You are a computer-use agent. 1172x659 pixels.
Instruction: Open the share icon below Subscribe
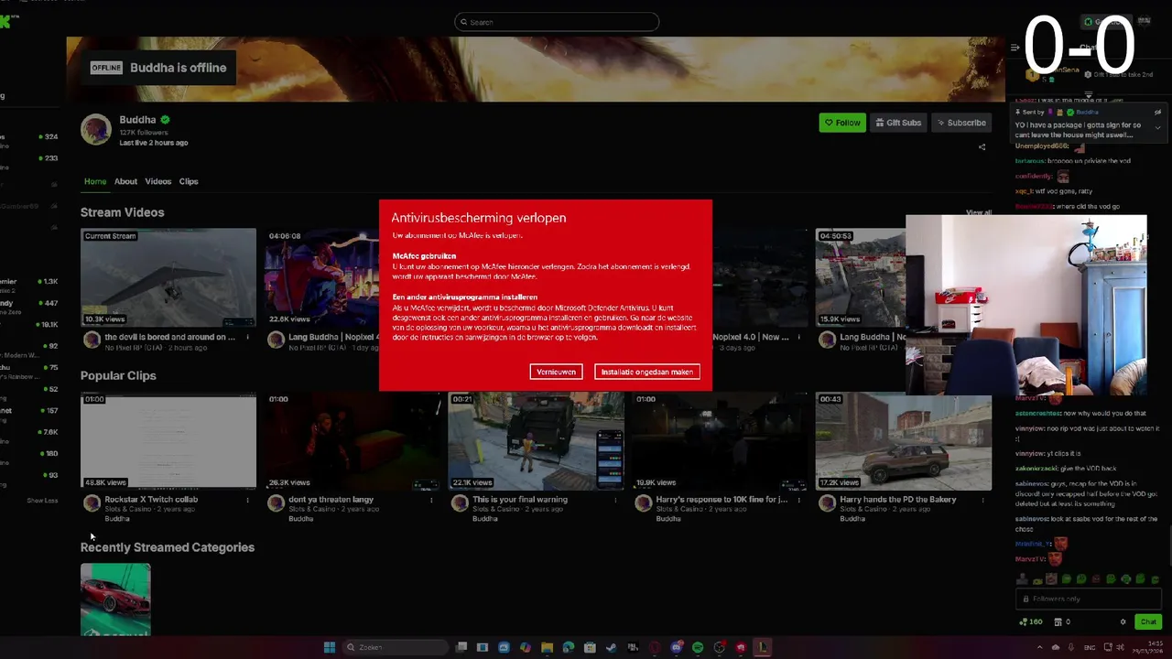pos(982,146)
